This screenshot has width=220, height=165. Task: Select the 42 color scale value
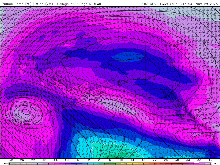pos(210,160)
